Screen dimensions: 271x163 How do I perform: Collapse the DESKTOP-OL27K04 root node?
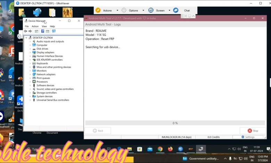click(26, 37)
